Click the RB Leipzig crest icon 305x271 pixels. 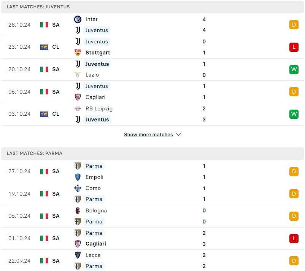pyautogui.click(x=78, y=108)
